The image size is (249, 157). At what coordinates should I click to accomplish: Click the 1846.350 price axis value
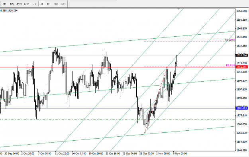(241, 150)
